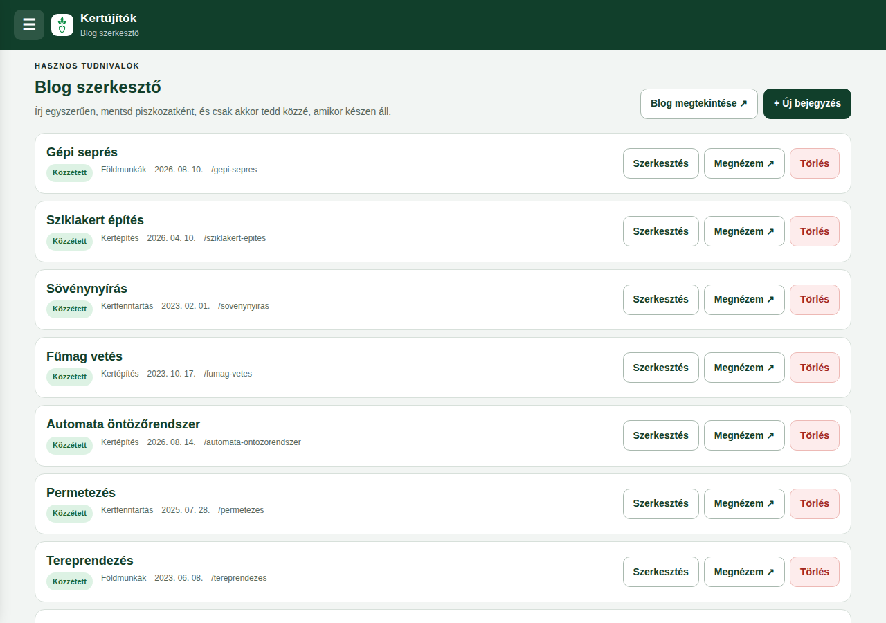
Task: Click the Gépi seprés title
Action: pyautogui.click(x=82, y=152)
